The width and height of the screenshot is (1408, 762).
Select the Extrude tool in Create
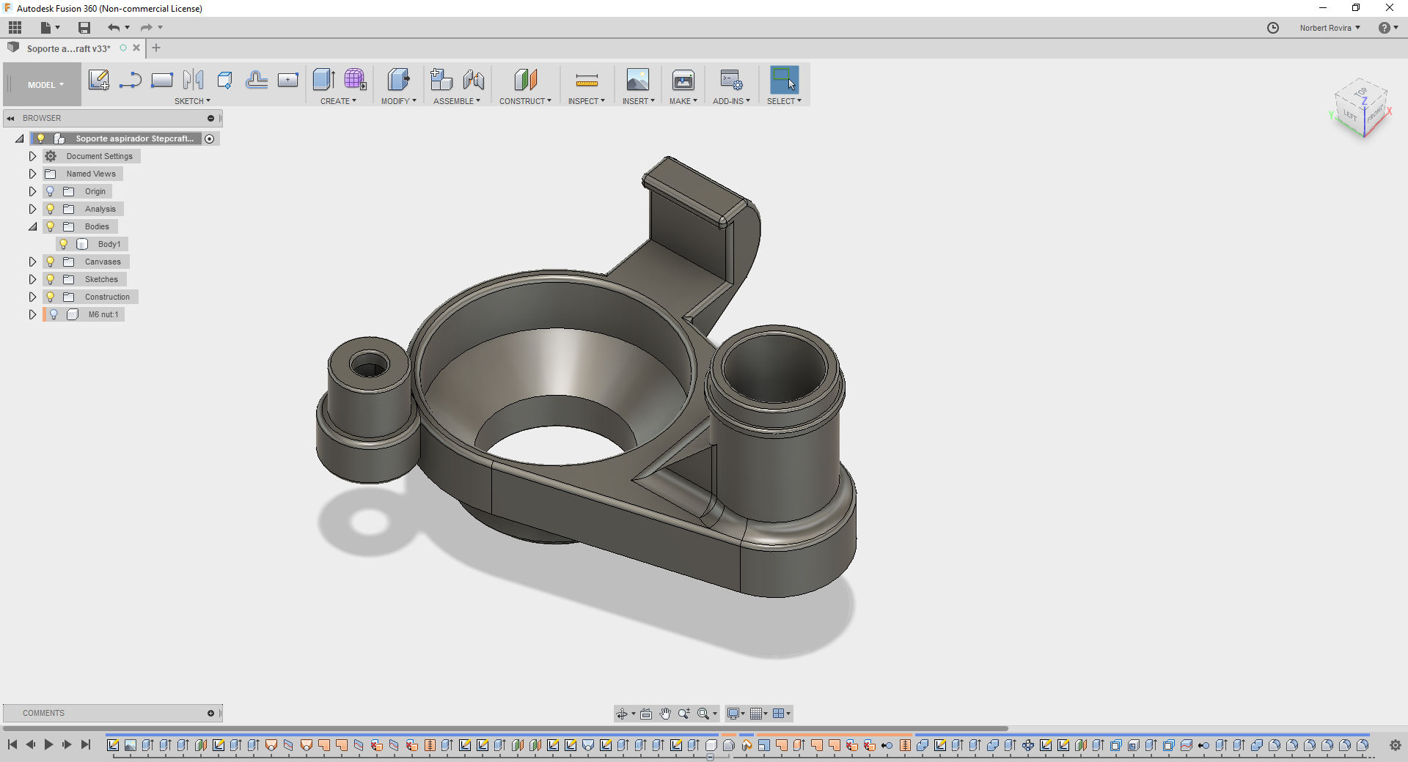[x=323, y=80]
